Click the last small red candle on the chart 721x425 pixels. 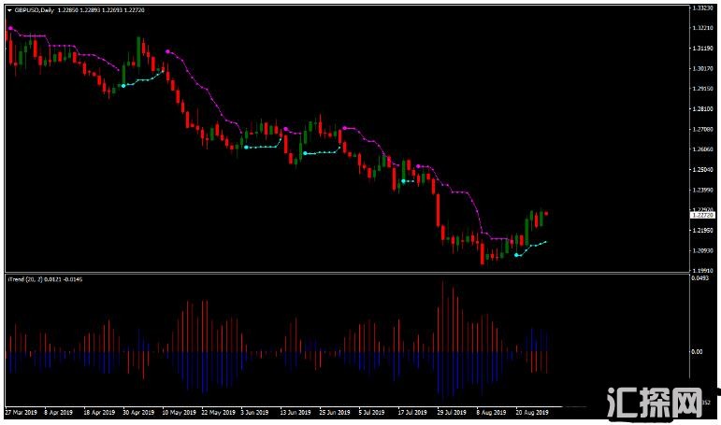point(546,214)
